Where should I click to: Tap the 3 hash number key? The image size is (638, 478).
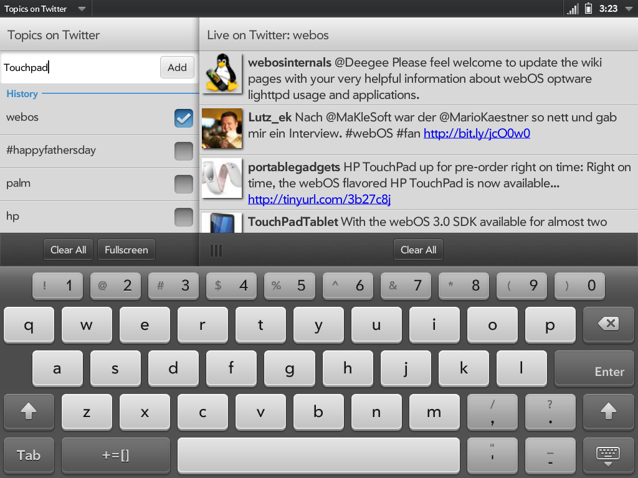click(x=173, y=286)
